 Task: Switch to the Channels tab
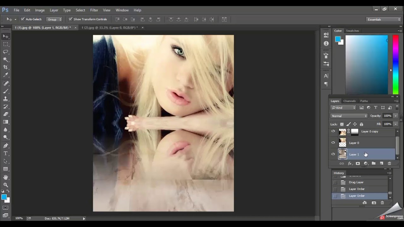[349, 101]
